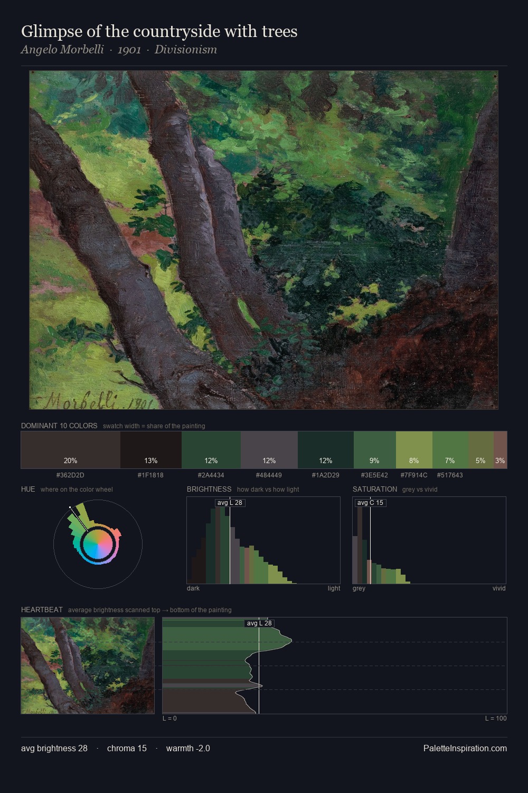Click the 'Divisionism' style label
The height and width of the screenshot is (793, 528).
[186, 50]
